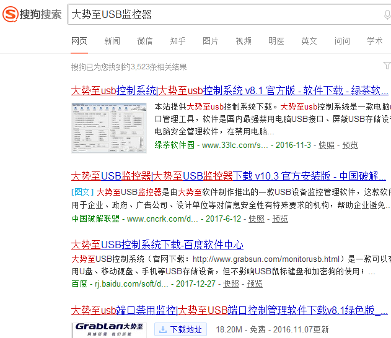Open the 大势至usb端口禁用监控 result title
This screenshot has width=391, height=338.
point(229,310)
